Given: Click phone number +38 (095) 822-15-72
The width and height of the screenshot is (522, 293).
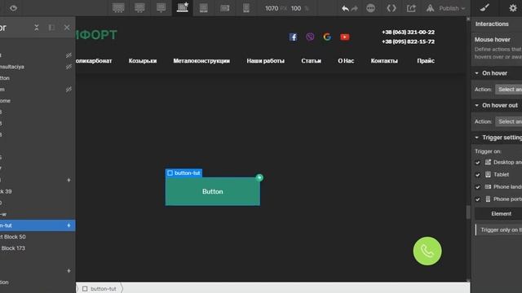Looking at the screenshot, I should click(408, 42).
